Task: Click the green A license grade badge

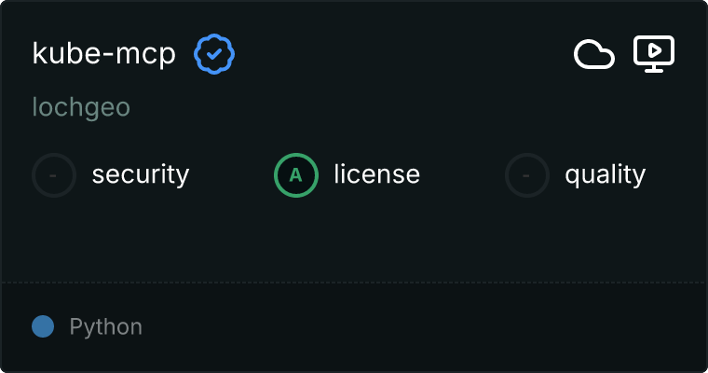Action: [296, 174]
